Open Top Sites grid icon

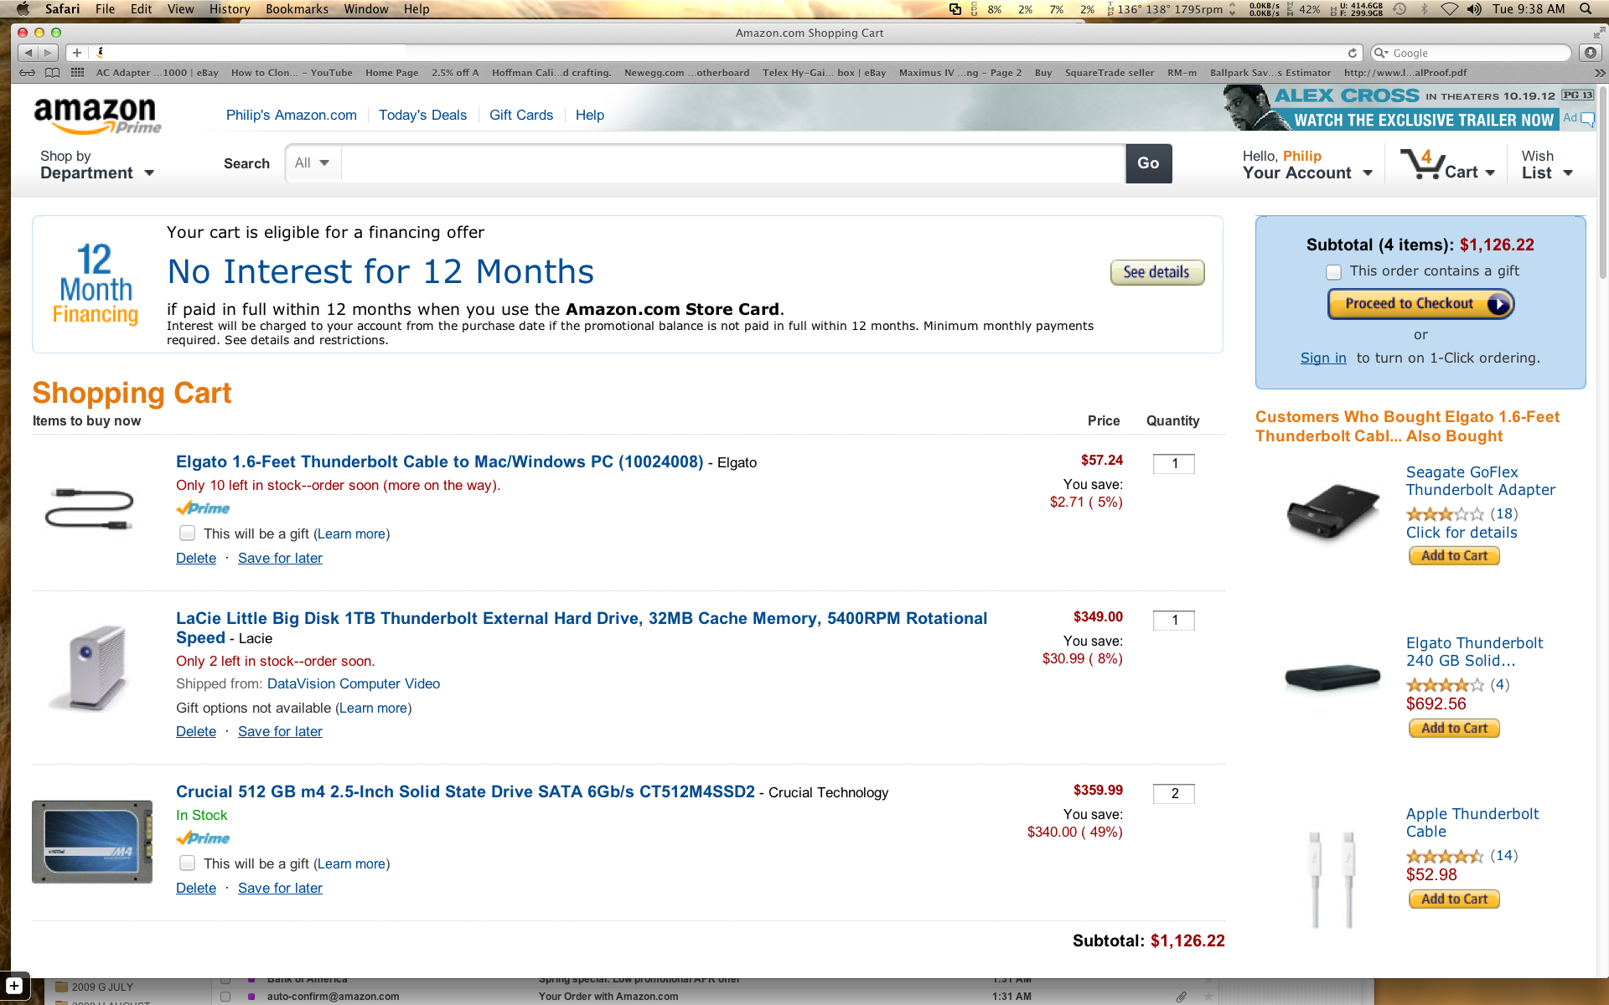tap(77, 73)
